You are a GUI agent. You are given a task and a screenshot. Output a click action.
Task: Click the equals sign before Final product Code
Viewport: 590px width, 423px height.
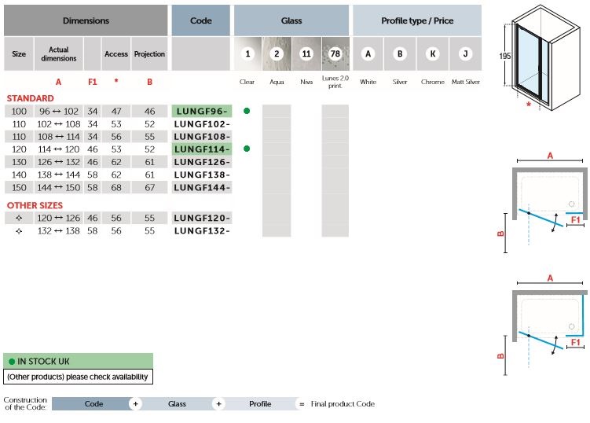coord(302,404)
